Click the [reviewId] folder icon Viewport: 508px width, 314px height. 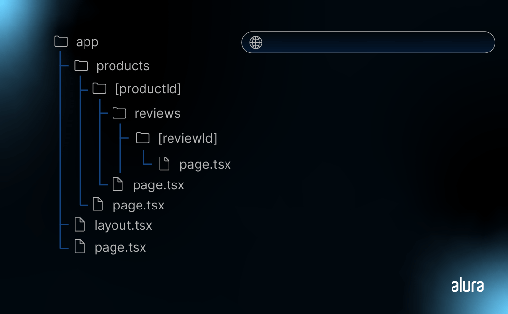pyautogui.click(x=142, y=138)
